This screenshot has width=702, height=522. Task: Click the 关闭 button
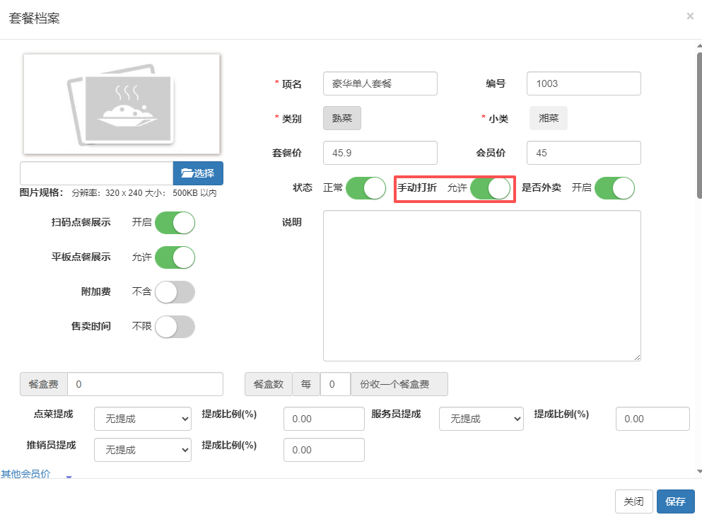tap(633, 501)
